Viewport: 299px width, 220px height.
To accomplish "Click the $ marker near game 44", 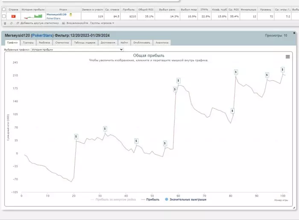I will [136, 141].
